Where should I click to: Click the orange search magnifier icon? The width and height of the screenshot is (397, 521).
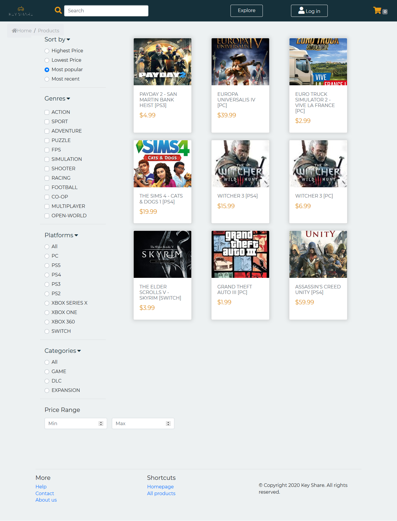click(x=58, y=10)
